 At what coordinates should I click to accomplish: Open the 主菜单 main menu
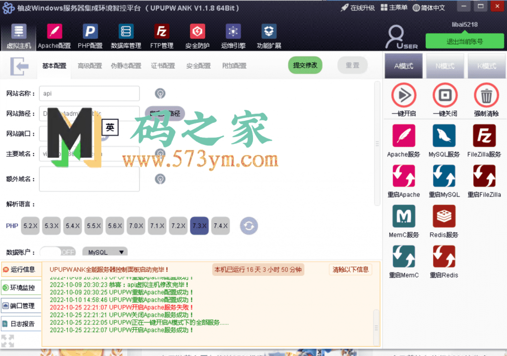coord(394,7)
